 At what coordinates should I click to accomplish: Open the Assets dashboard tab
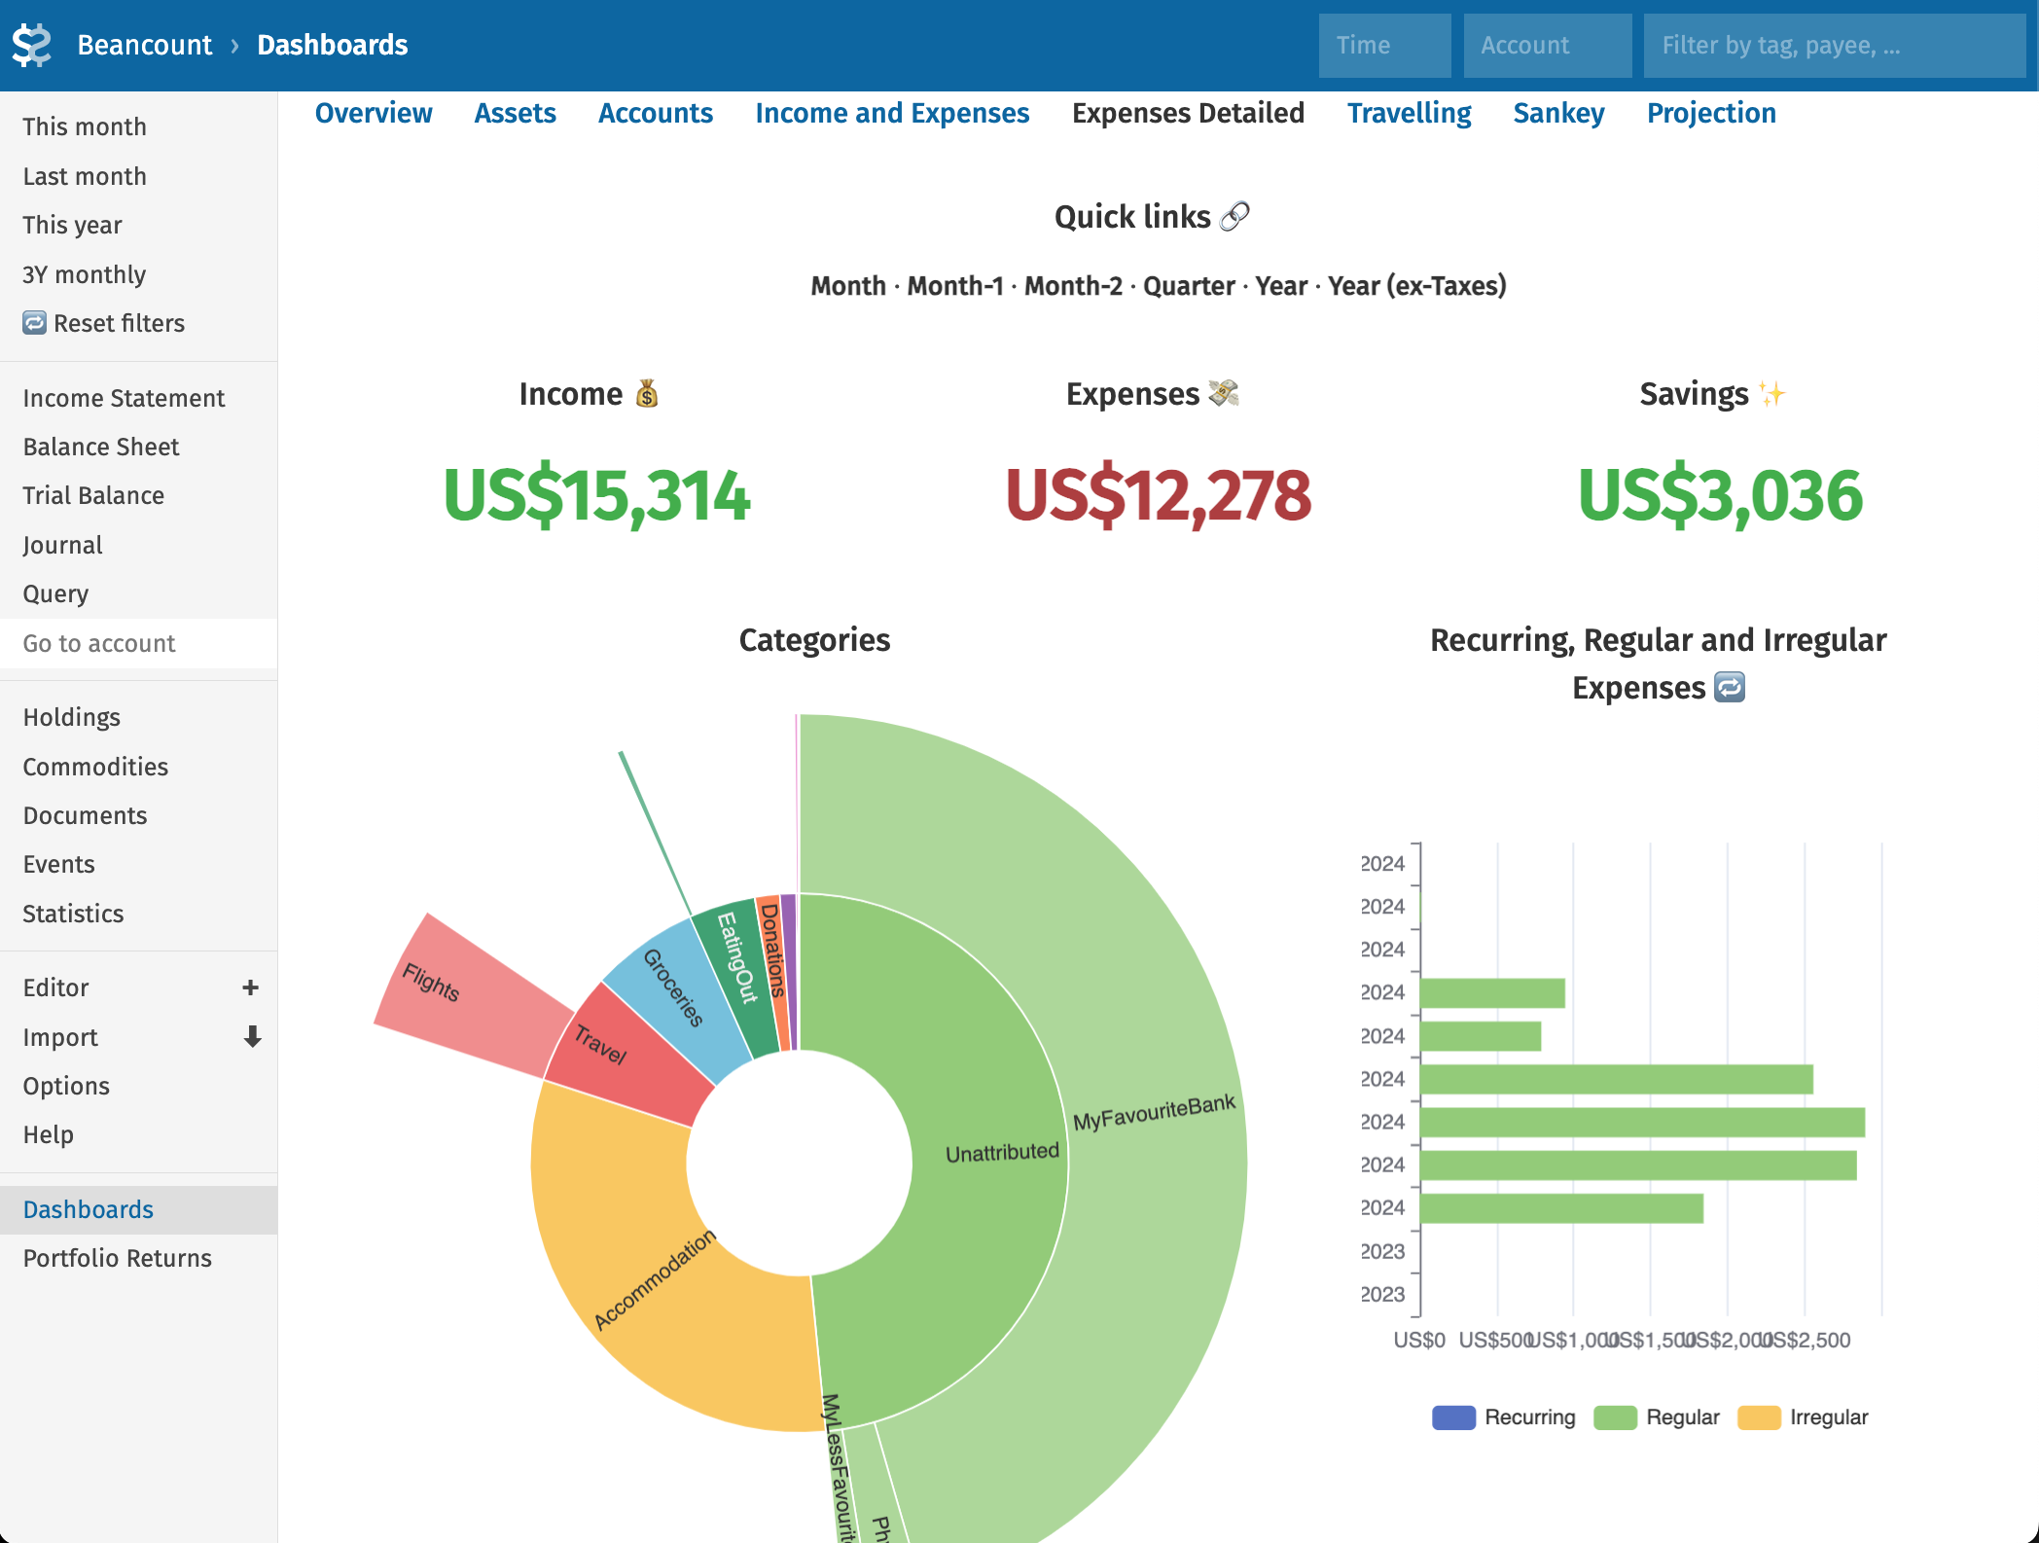[515, 114]
